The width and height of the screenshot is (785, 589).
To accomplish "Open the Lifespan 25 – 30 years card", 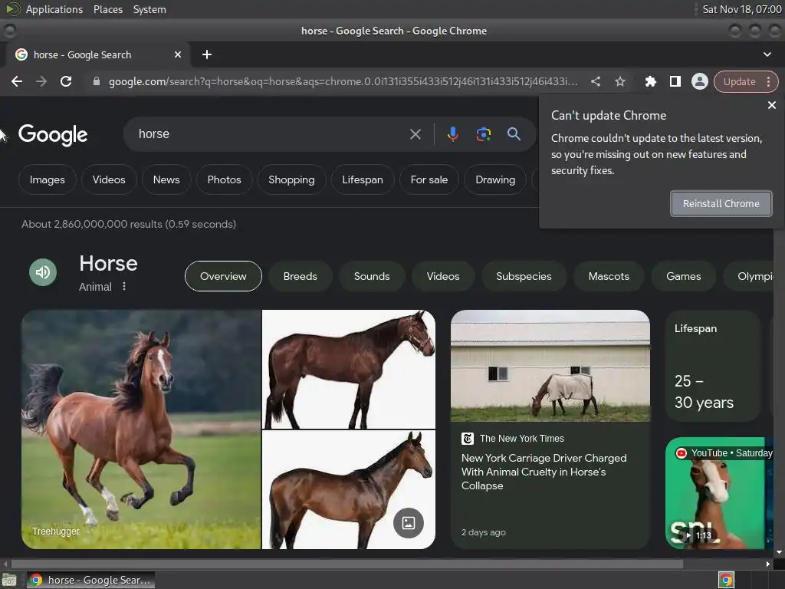I will click(x=712, y=366).
